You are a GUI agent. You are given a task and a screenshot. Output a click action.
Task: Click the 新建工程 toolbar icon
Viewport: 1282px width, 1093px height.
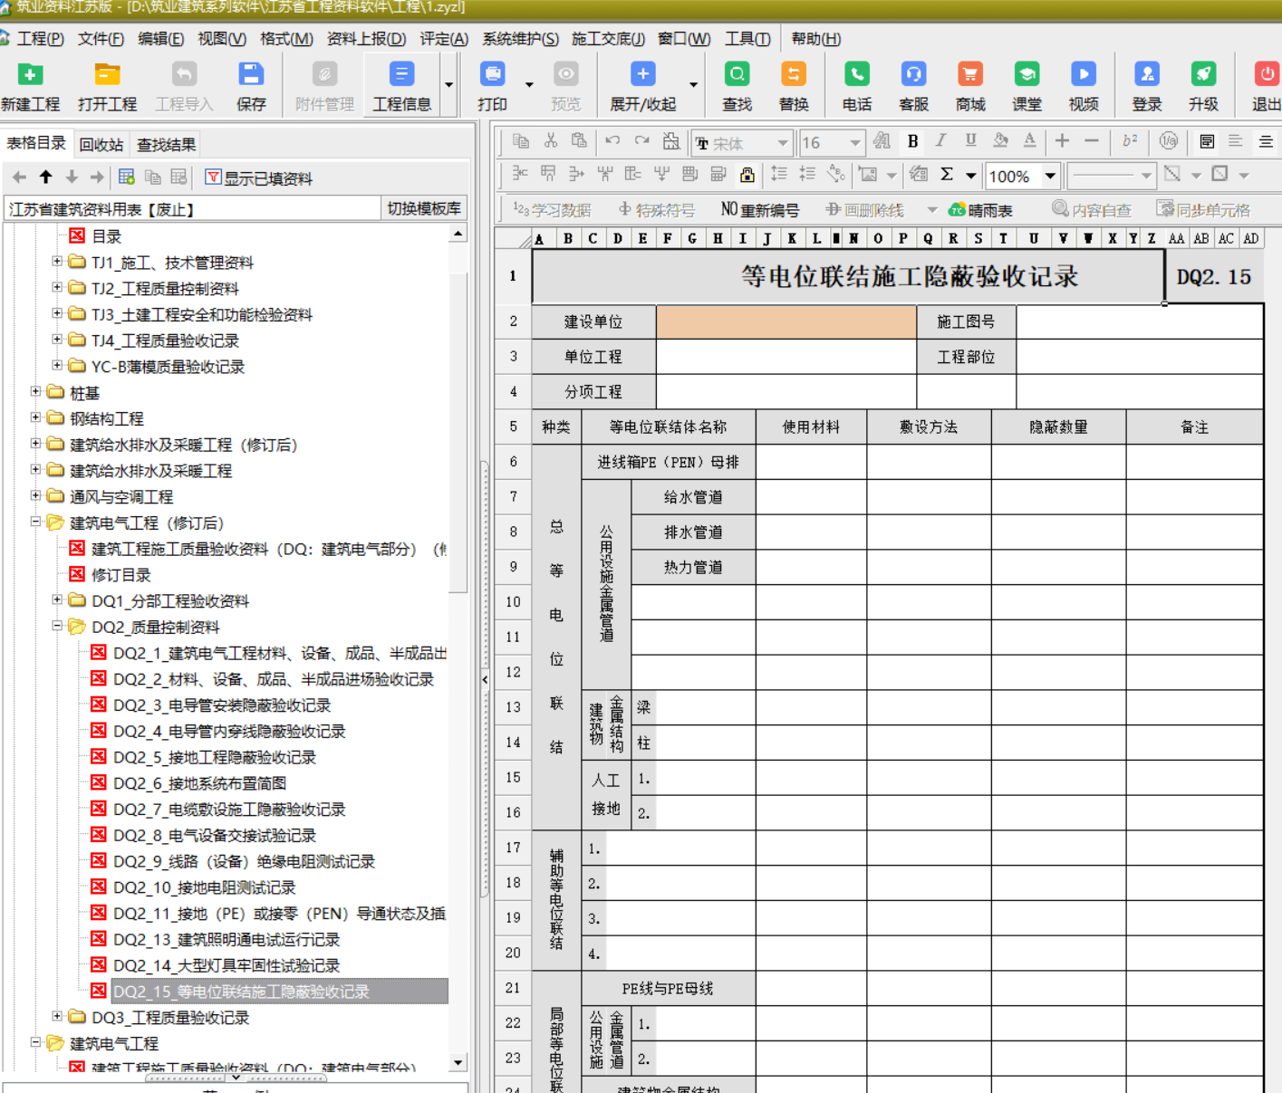coord(31,87)
